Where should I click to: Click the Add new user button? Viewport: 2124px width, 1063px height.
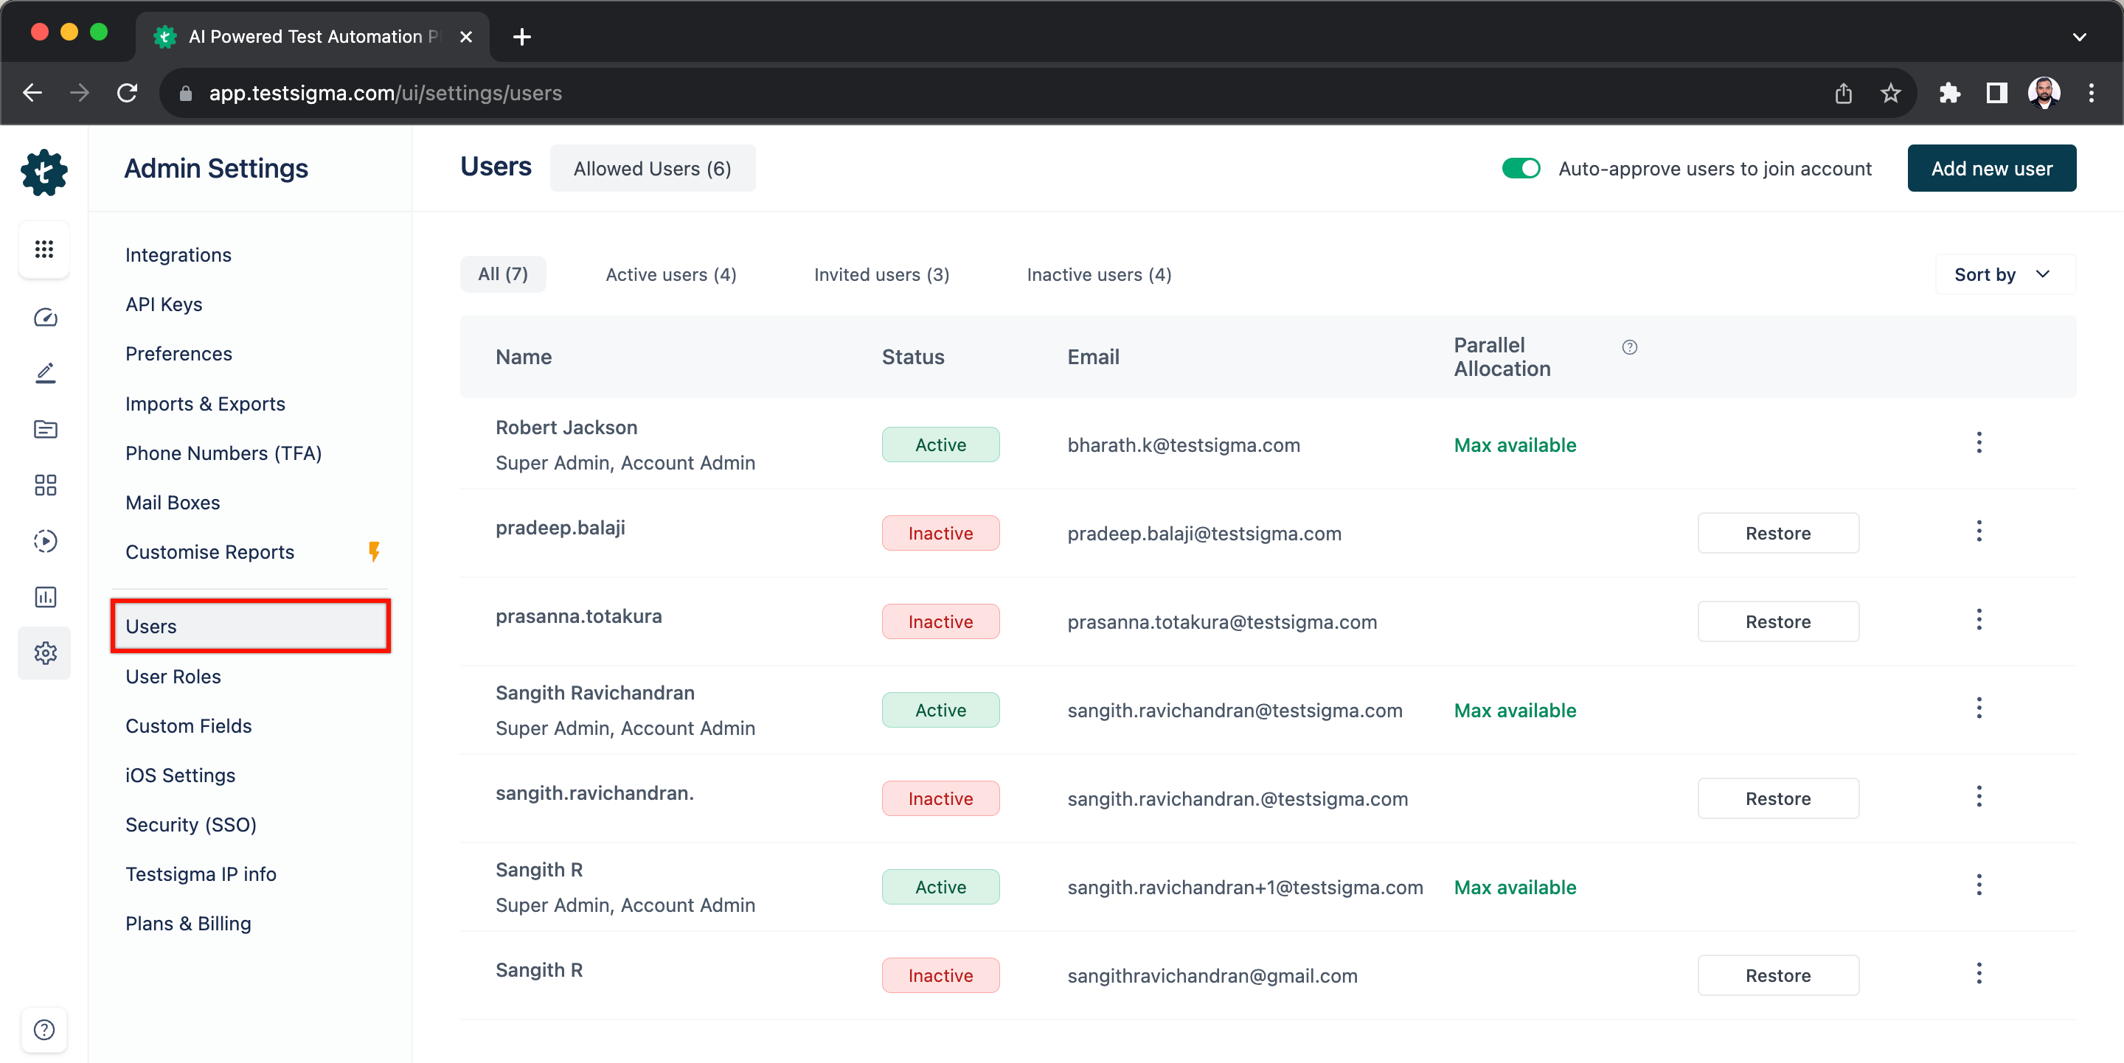(1991, 168)
